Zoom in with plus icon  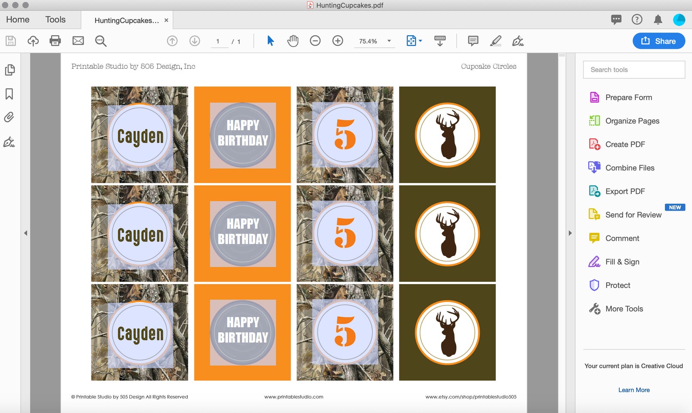click(x=338, y=41)
